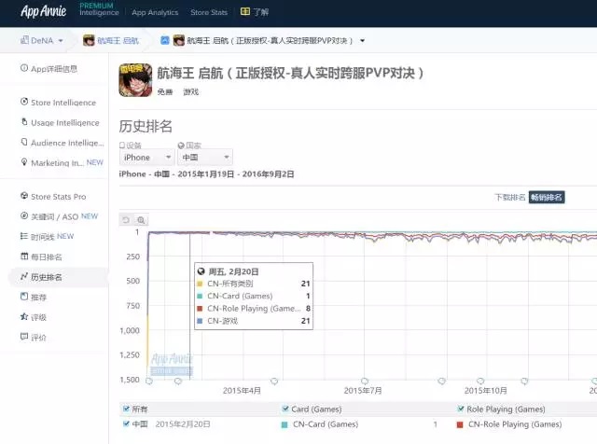Screen dimensions: 597x444
Task: Click the 评级 star icon
Action: 24,316
